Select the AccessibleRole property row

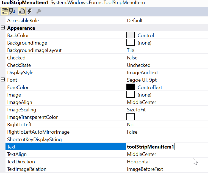tap(23, 21)
